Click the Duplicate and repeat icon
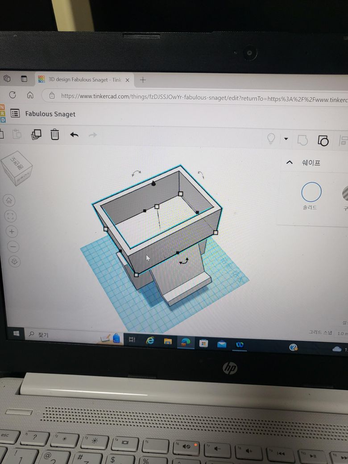 click(x=36, y=134)
